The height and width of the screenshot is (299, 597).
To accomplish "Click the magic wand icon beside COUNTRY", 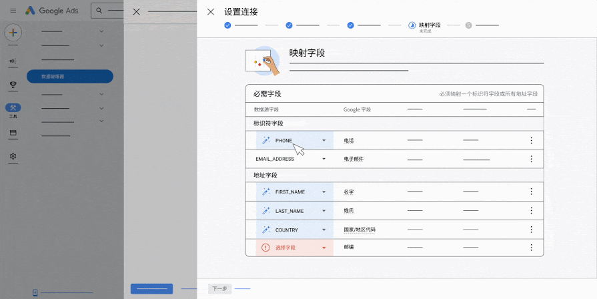I will (265, 230).
